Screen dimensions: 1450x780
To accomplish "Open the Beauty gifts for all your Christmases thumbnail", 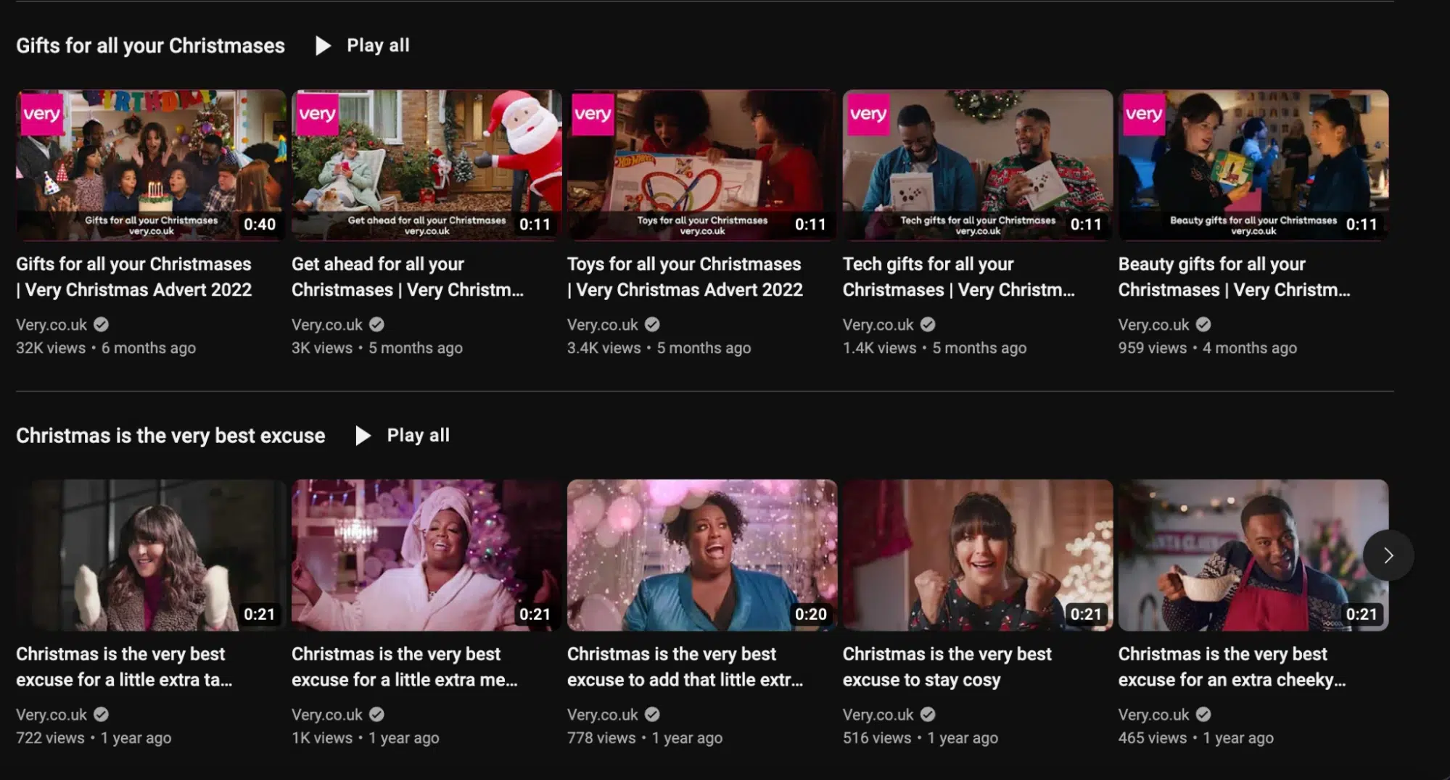I will coord(1253,165).
